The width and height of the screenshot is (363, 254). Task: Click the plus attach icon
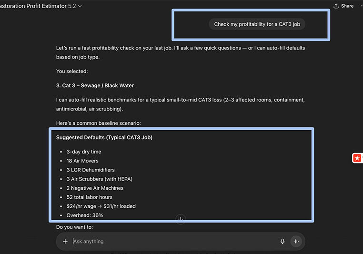(65, 242)
